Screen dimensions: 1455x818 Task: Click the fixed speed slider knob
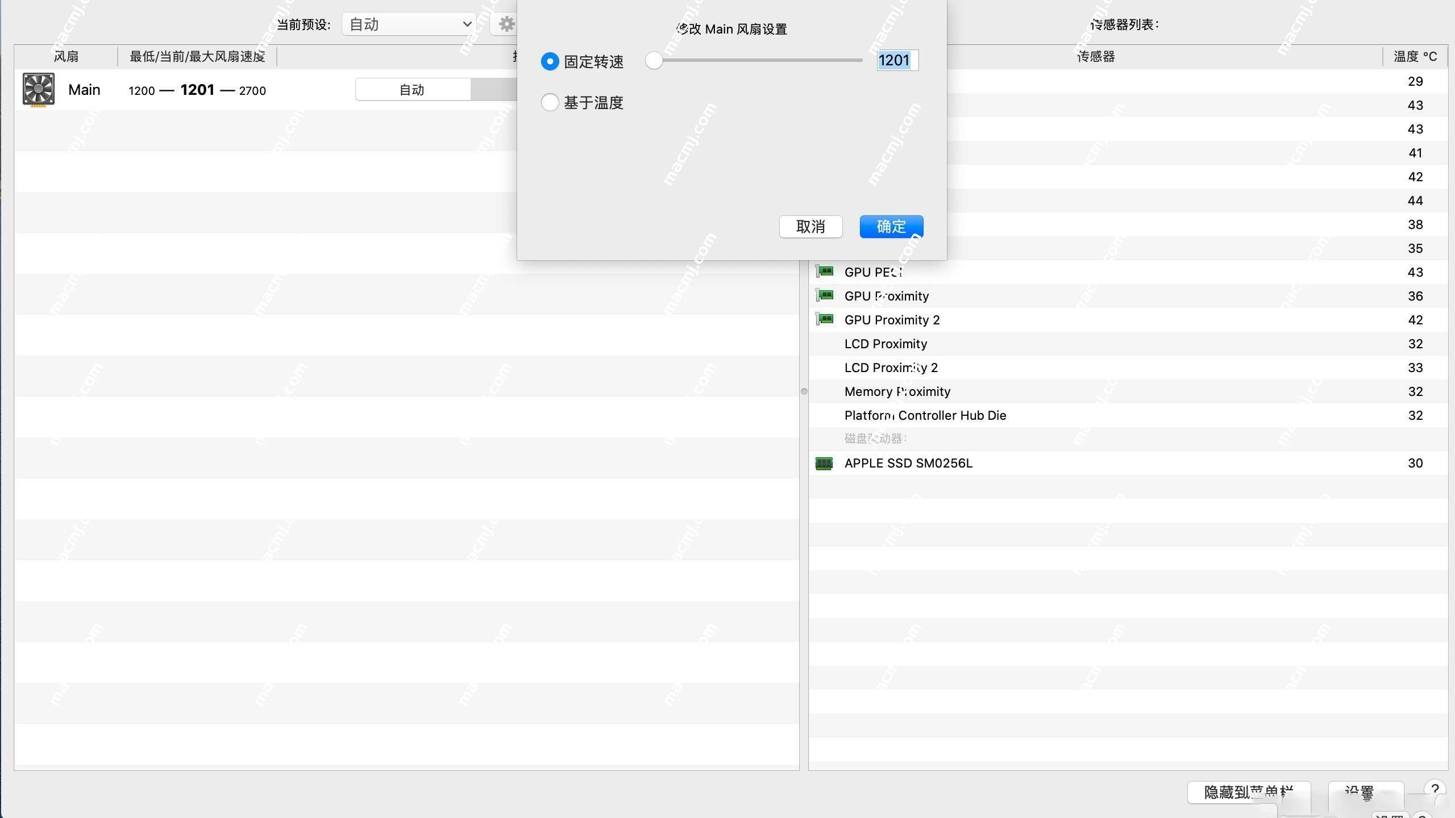[654, 60]
